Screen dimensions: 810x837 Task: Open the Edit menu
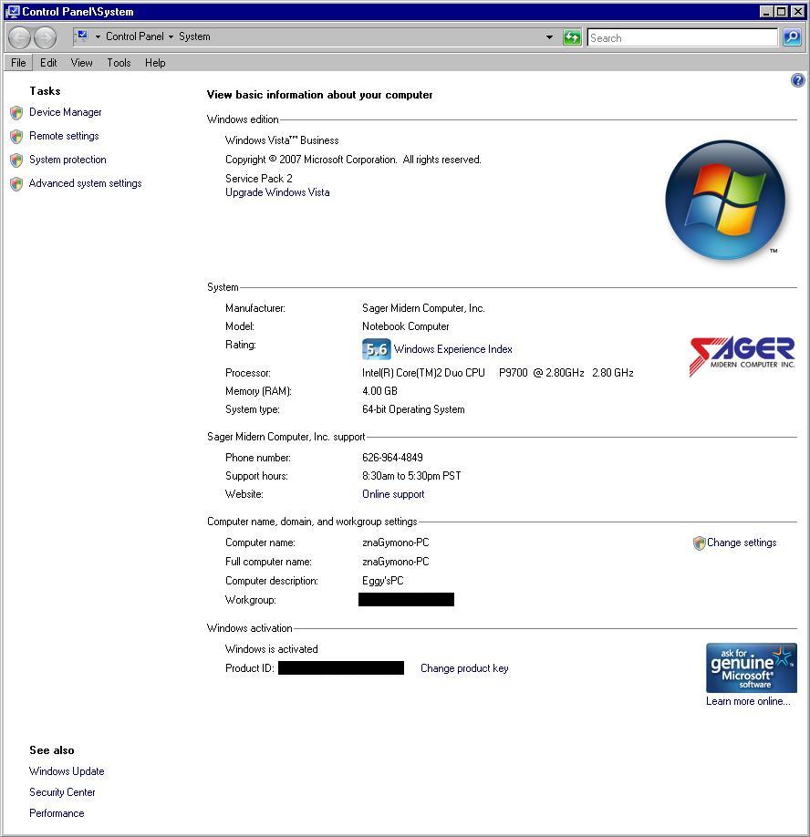click(48, 63)
